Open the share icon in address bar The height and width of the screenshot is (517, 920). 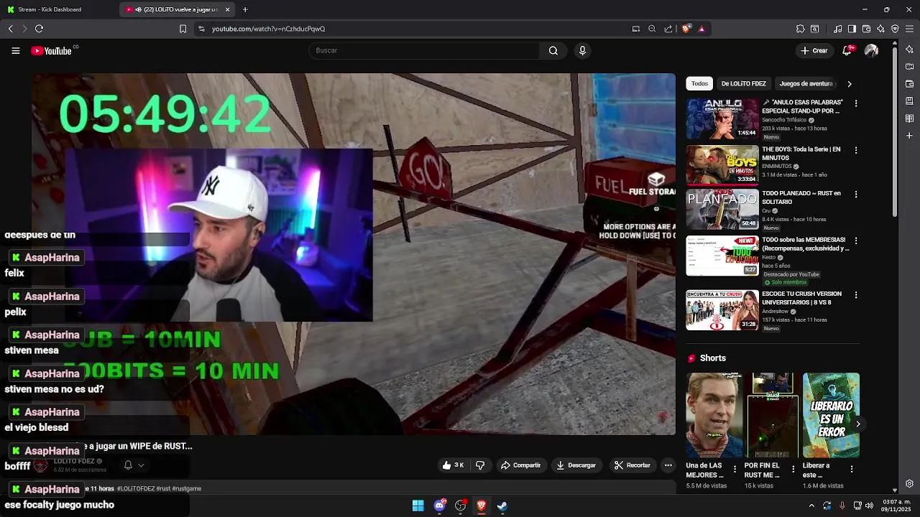668,29
